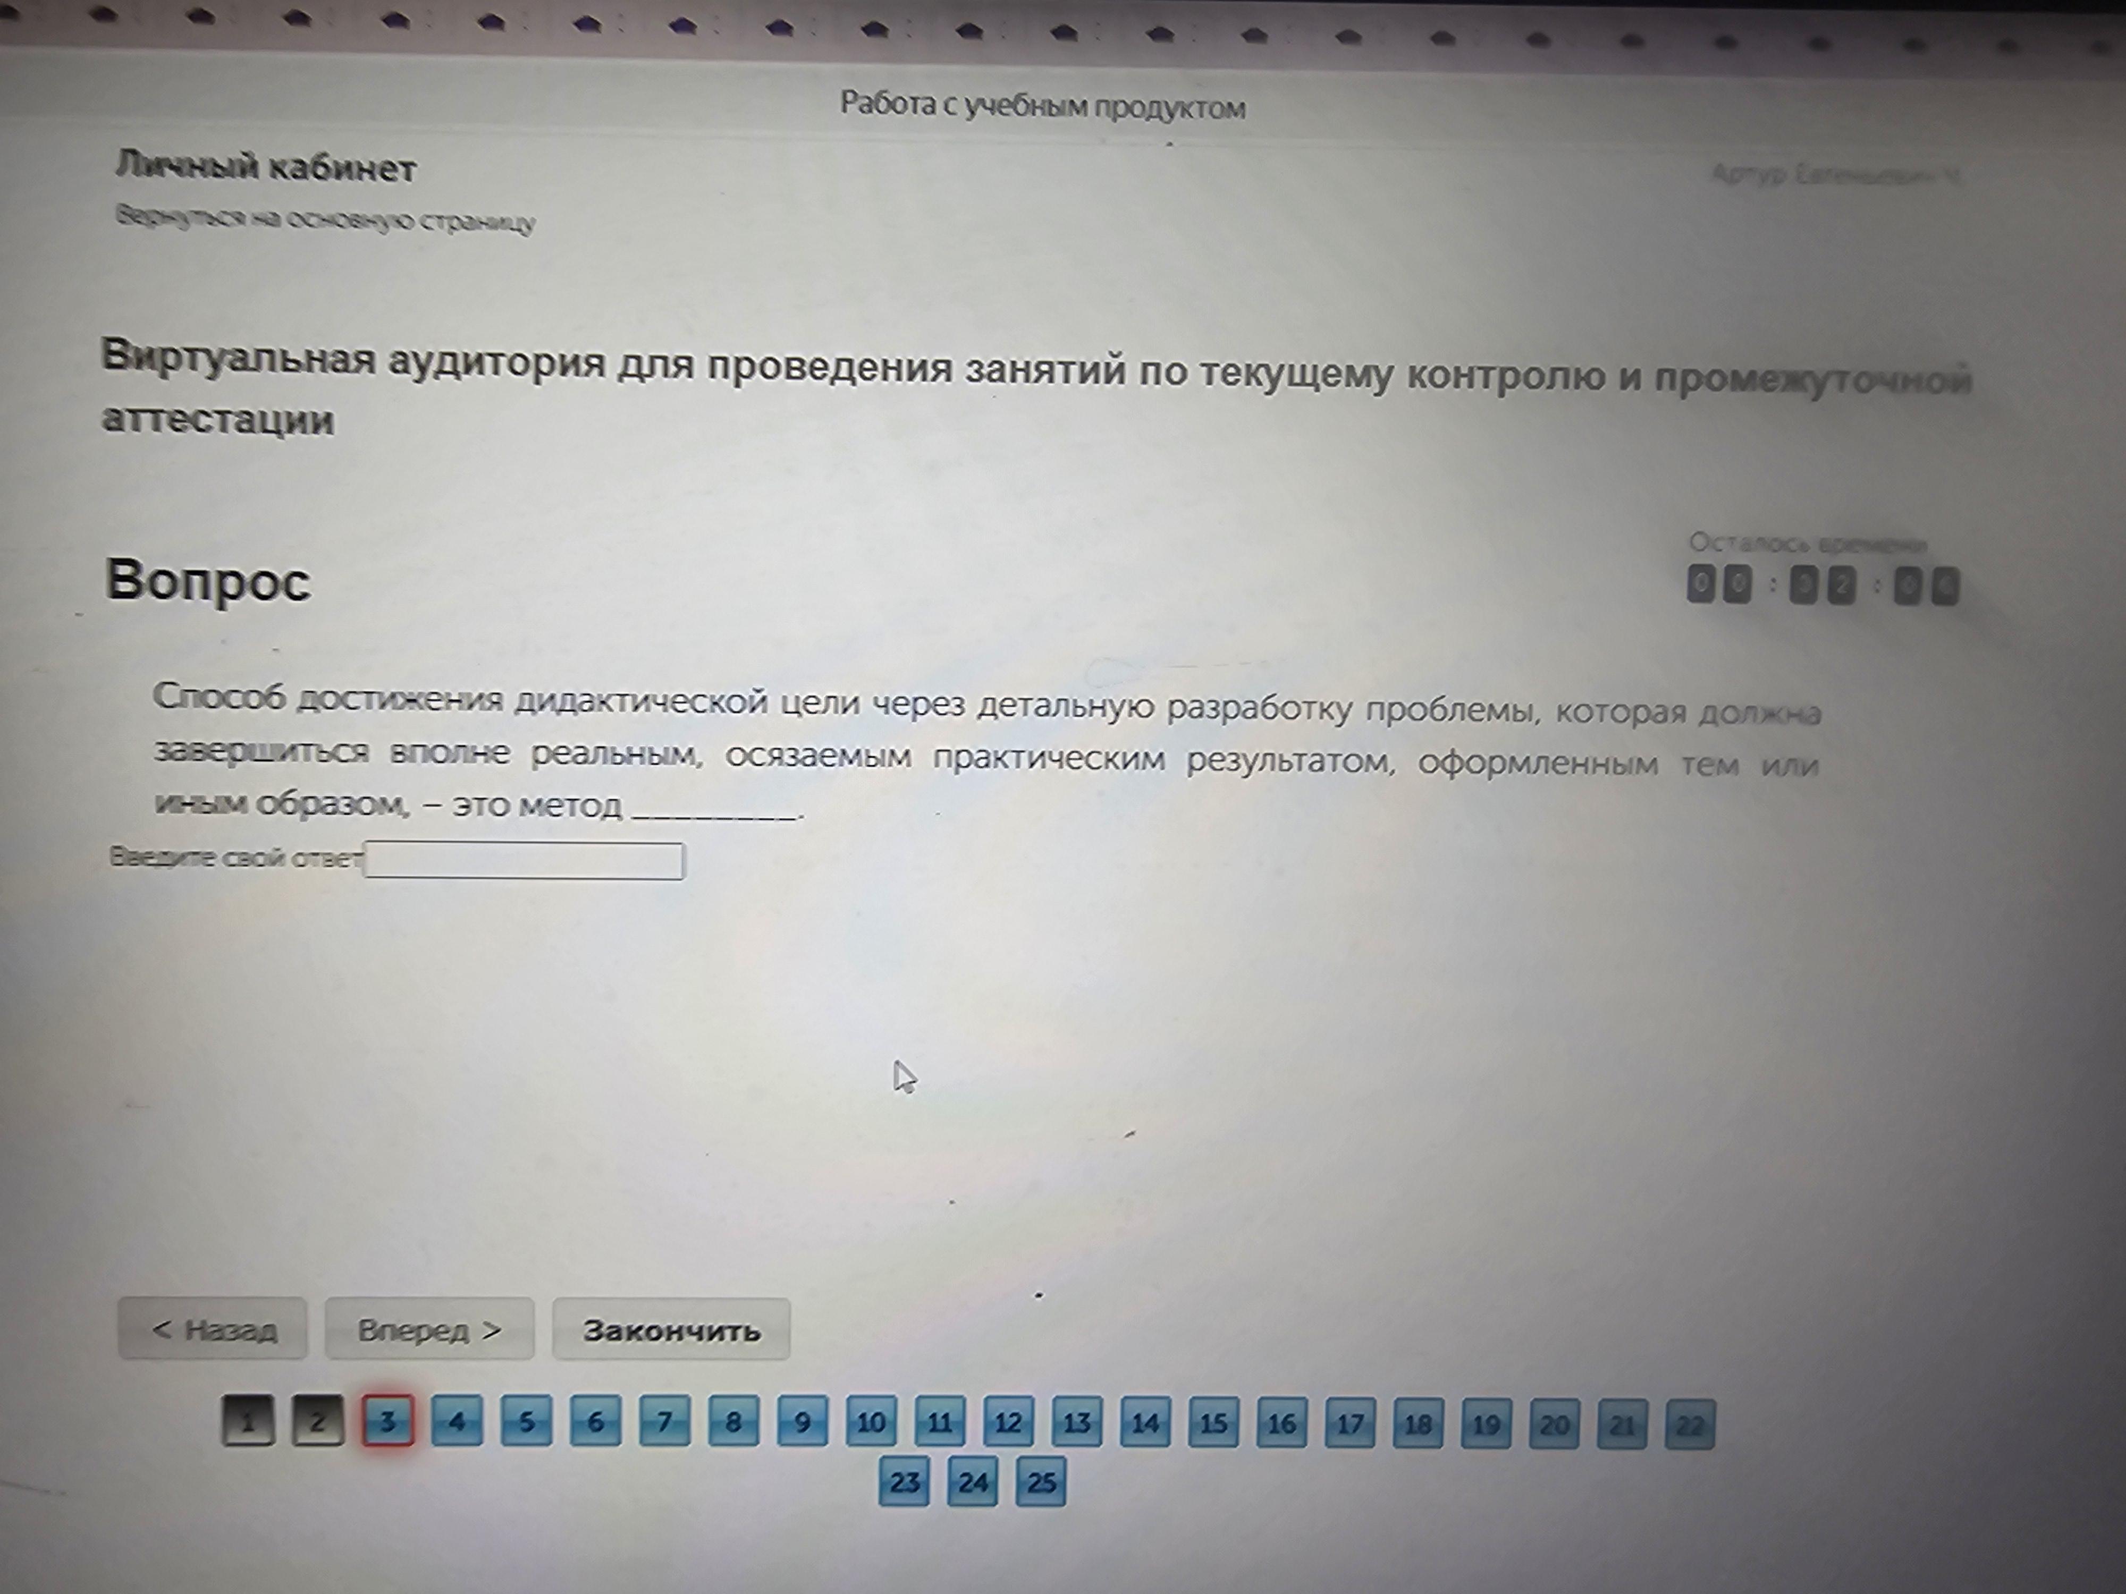The image size is (2126, 1594).
Task: Click the remaining time countdown timer
Action: click(1823, 585)
